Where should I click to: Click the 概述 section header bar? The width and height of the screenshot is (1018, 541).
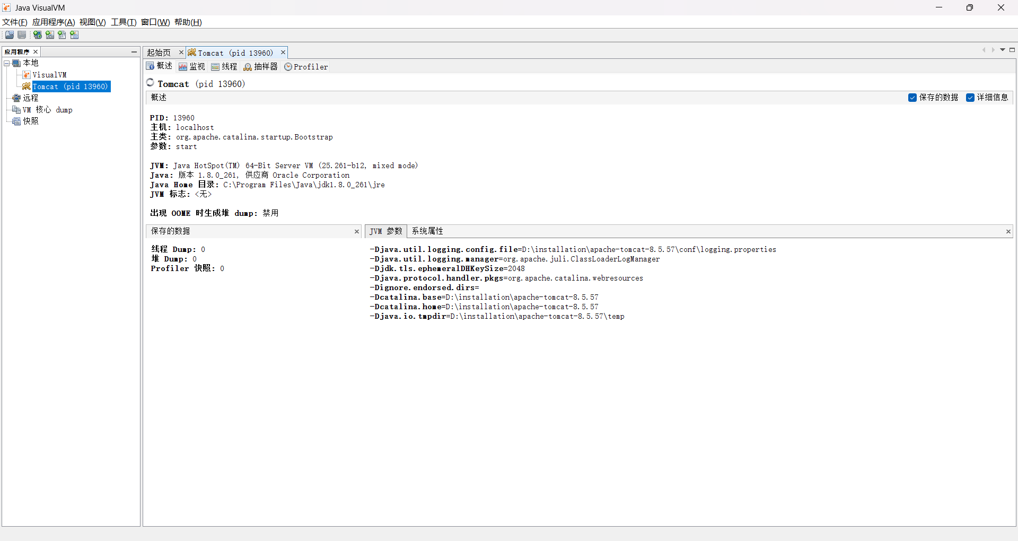(579, 98)
